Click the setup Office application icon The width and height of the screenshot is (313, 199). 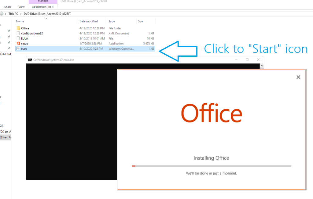[x=18, y=43]
